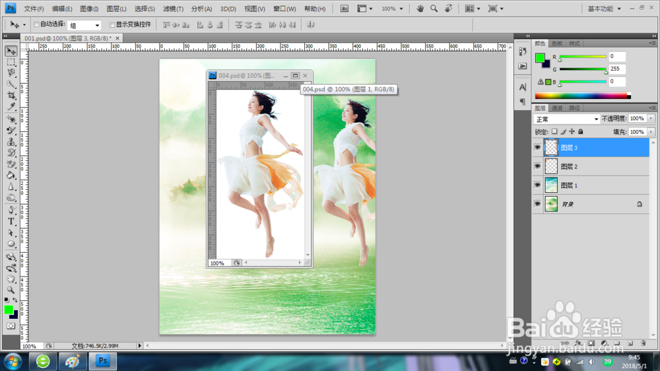Open status bar info arrow
660x371 pixels.
tap(140, 346)
